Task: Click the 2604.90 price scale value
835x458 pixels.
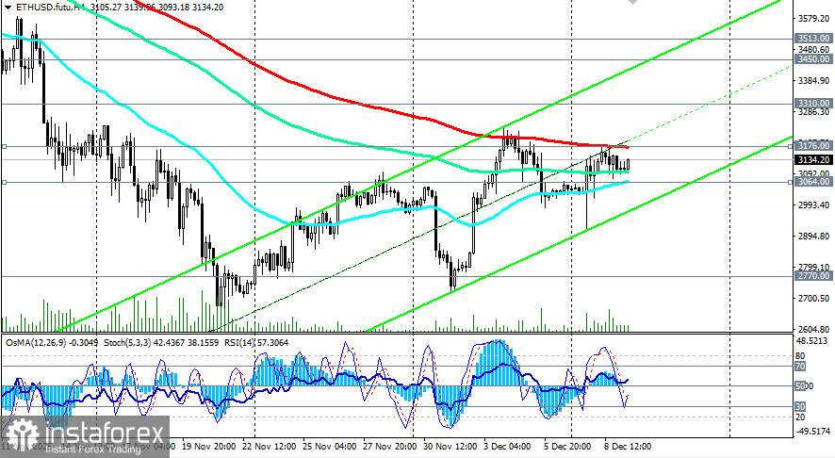Action: pos(813,330)
